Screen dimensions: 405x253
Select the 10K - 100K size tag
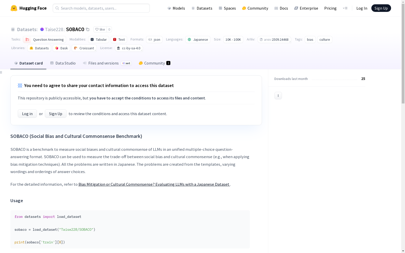pyautogui.click(x=233, y=39)
